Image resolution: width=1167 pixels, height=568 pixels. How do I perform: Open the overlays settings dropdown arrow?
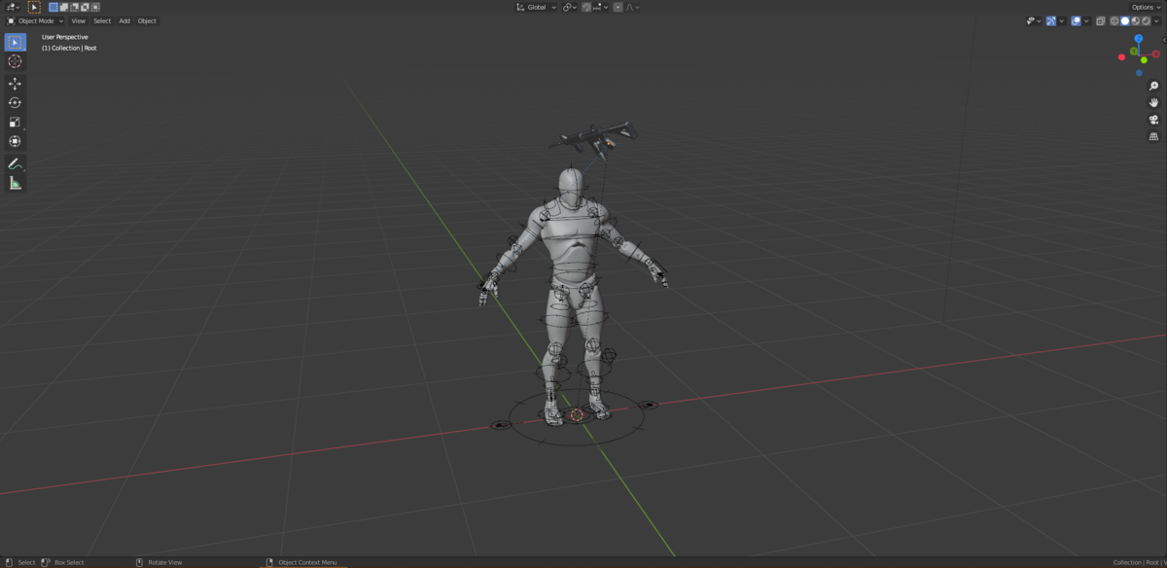click(1086, 20)
